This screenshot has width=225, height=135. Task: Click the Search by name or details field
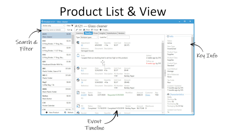click(53, 30)
